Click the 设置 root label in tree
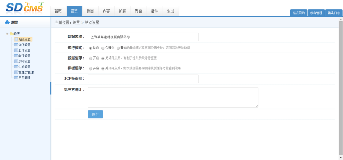Screen dimensions: 343x160 pos(17,34)
